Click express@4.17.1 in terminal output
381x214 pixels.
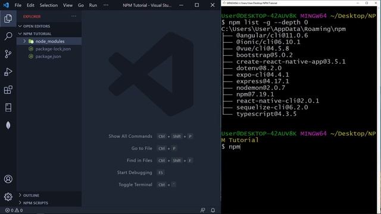263,81
